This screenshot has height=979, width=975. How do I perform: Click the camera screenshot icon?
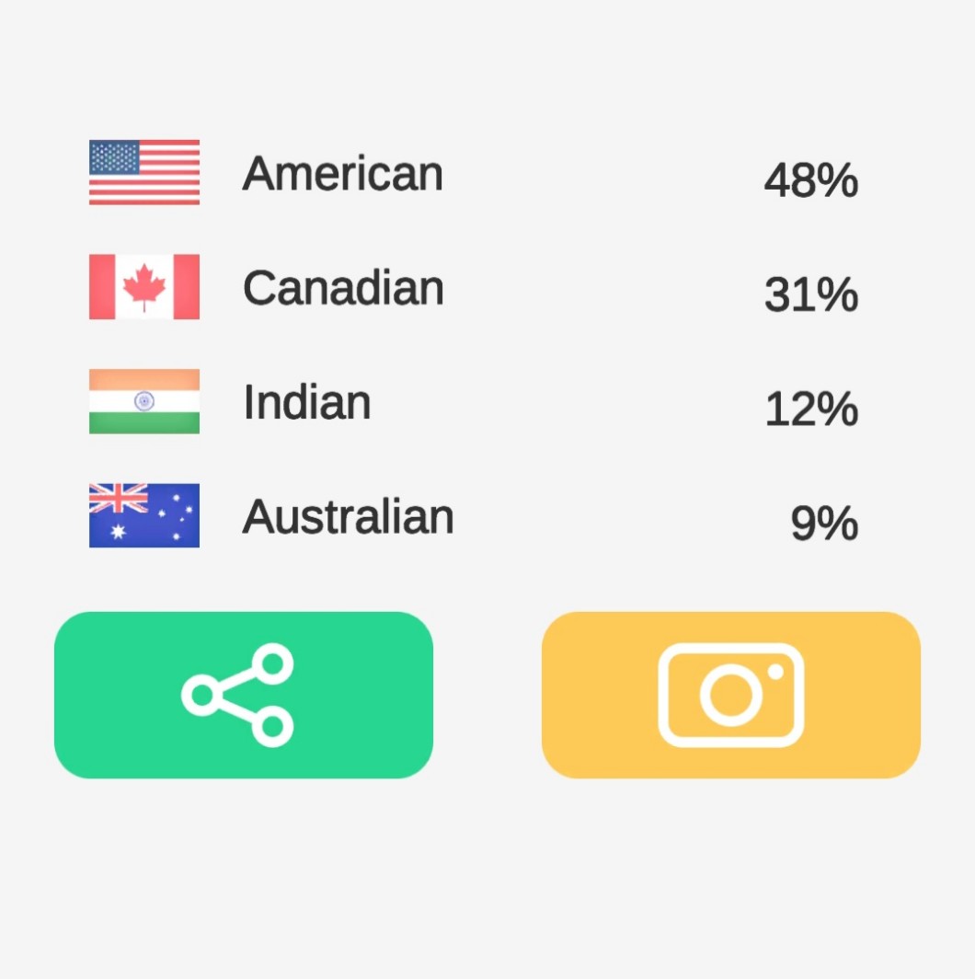click(731, 695)
